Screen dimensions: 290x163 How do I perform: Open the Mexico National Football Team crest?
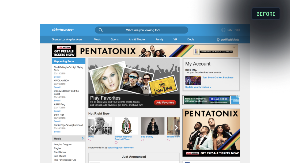tap(126, 126)
